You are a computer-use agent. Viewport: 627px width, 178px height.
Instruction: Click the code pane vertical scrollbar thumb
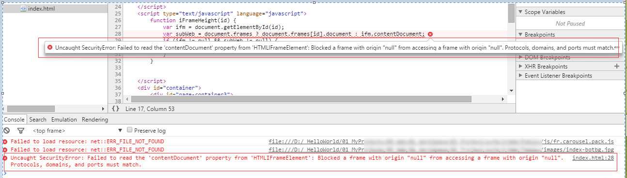(x=511, y=13)
